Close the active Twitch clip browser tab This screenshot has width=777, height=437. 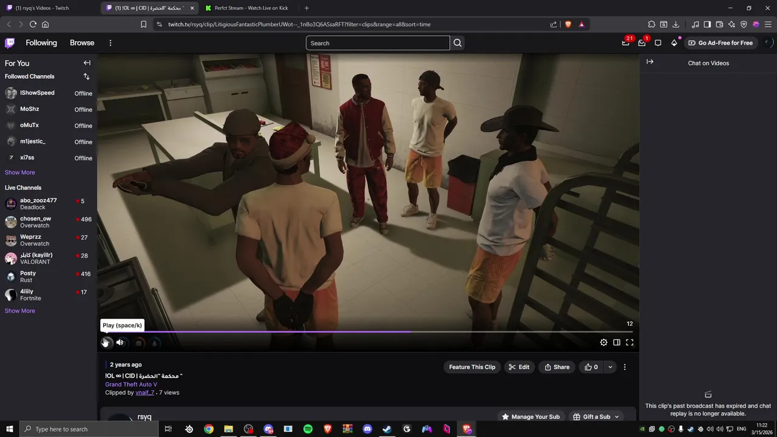tap(192, 8)
